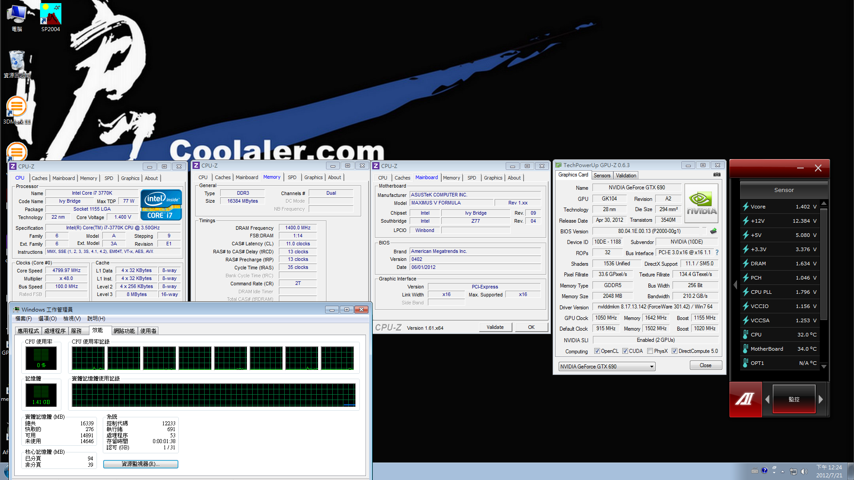Click the CPU-Z Z logo of Memory window

(x=196, y=165)
